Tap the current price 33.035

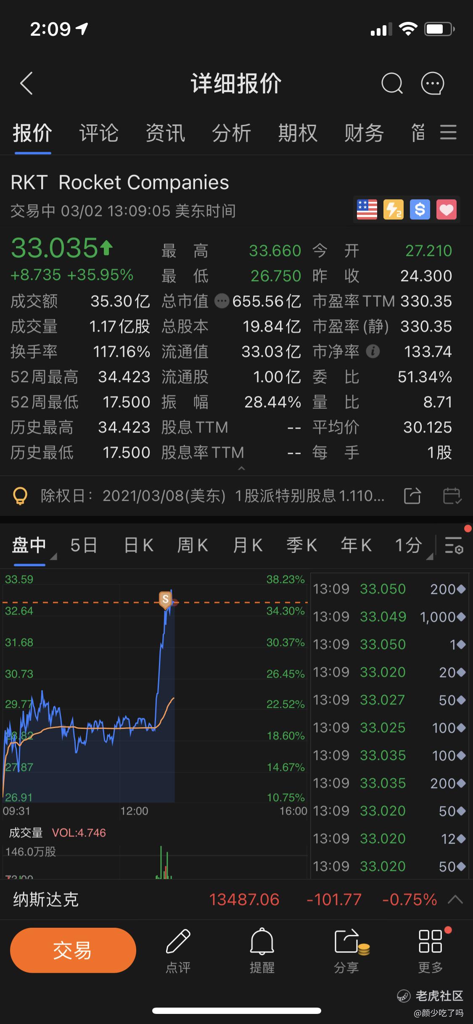click(55, 248)
